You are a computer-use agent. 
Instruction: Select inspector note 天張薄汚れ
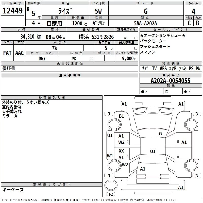(x=12, y=111)
